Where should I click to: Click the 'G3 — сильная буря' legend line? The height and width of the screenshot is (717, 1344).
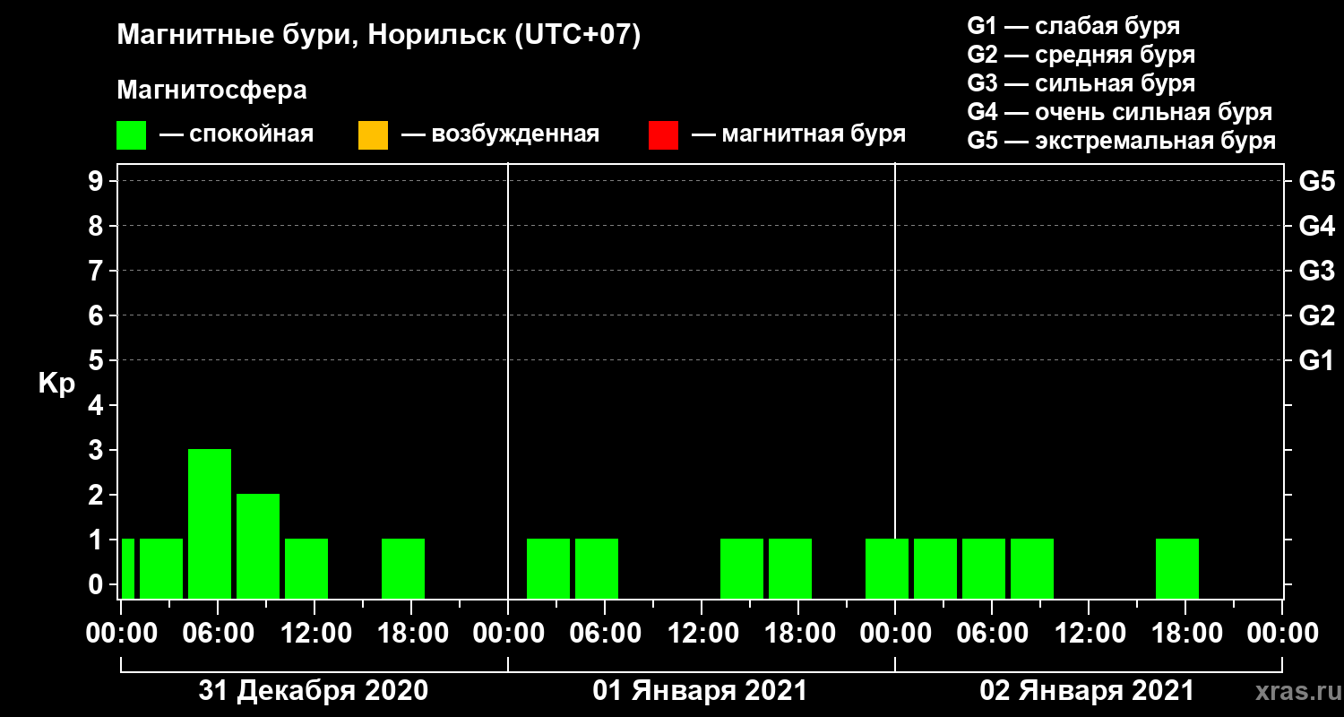(1081, 83)
